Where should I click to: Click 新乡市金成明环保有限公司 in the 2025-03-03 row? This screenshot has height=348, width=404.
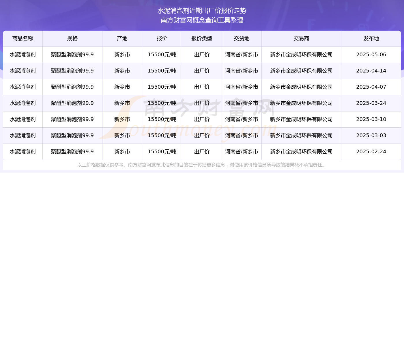301,135
